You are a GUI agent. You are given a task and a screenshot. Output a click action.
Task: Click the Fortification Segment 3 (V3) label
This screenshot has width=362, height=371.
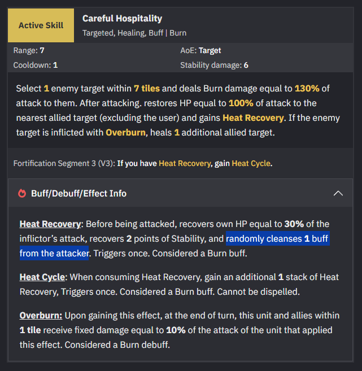(x=64, y=163)
